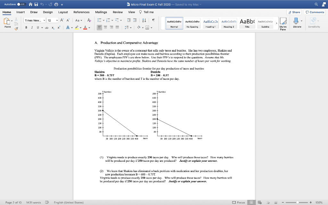Increase paragraph indent

[x=135, y=20]
